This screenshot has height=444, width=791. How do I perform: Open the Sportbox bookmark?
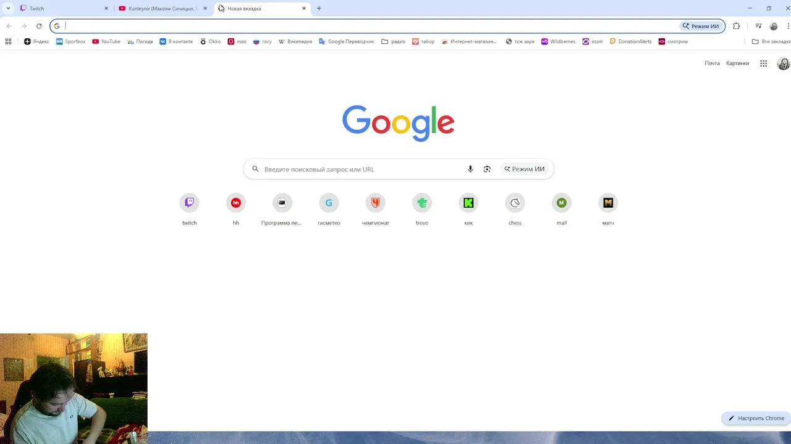(70, 41)
